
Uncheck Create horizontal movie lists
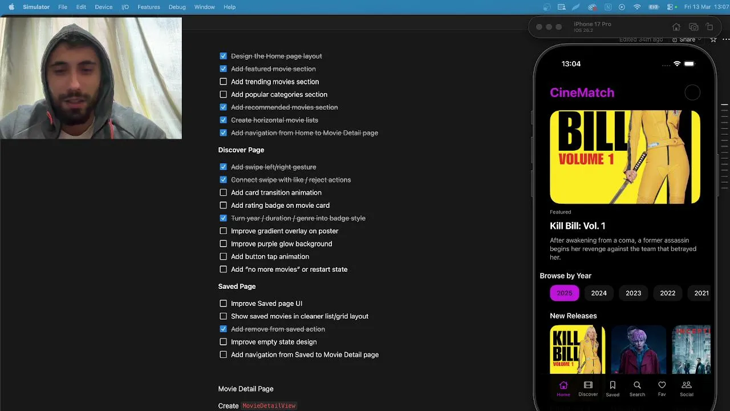pyautogui.click(x=223, y=120)
